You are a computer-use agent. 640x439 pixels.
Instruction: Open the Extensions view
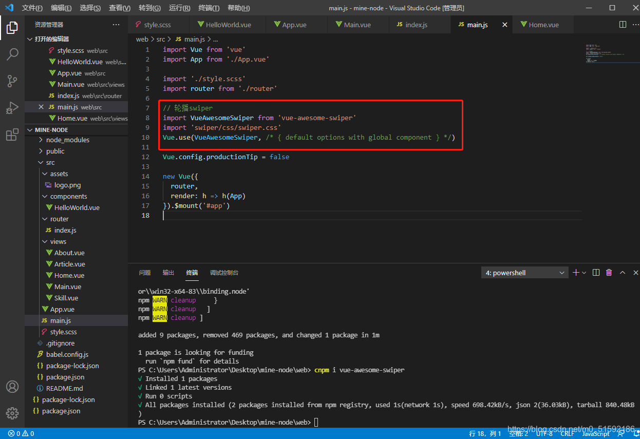click(12, 135)
